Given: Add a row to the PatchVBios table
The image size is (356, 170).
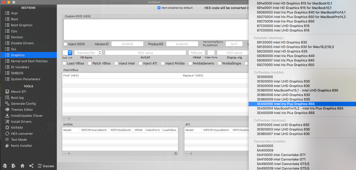Looking at the screenshot, I should coord(69,118).
